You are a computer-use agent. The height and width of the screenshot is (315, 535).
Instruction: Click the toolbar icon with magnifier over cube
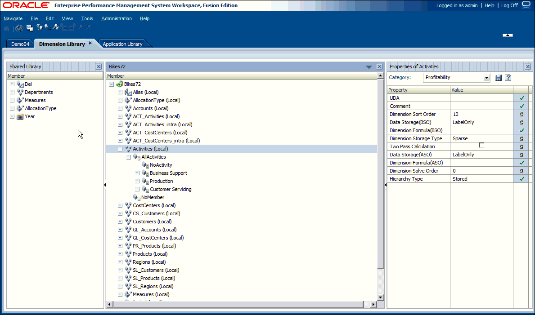pos(56,27)
